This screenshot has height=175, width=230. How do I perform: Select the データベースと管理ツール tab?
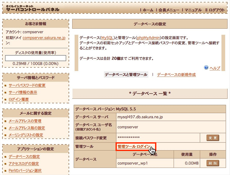pyautogui.click(x=126, y=75)
